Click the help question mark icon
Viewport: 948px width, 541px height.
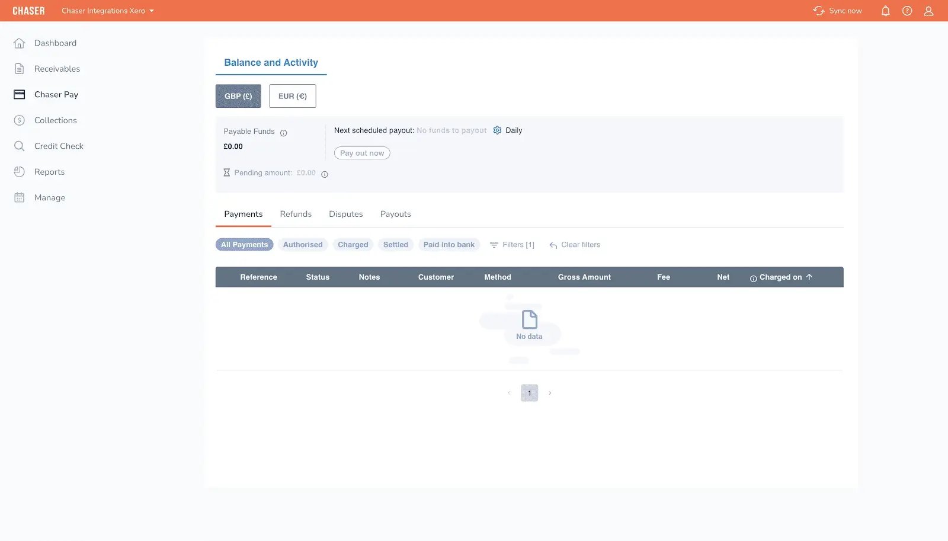point(907,11)
